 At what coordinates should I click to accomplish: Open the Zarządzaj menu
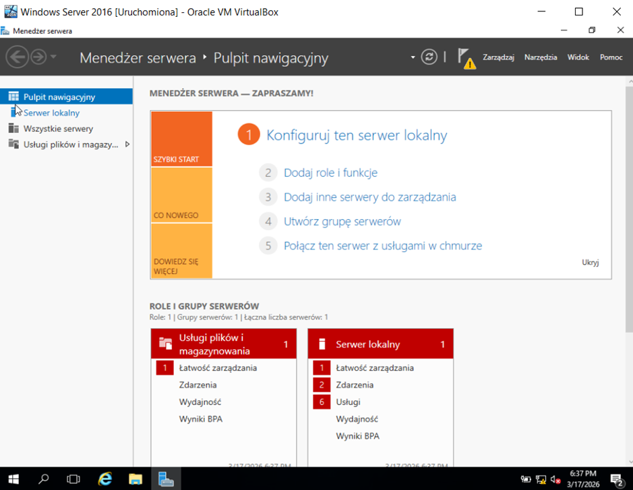[498, 57]
